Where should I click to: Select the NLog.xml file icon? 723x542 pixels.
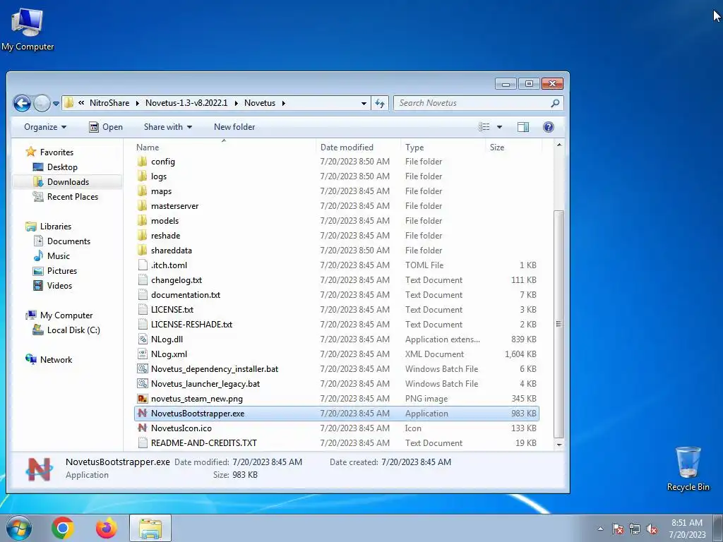tap(143, 354)
